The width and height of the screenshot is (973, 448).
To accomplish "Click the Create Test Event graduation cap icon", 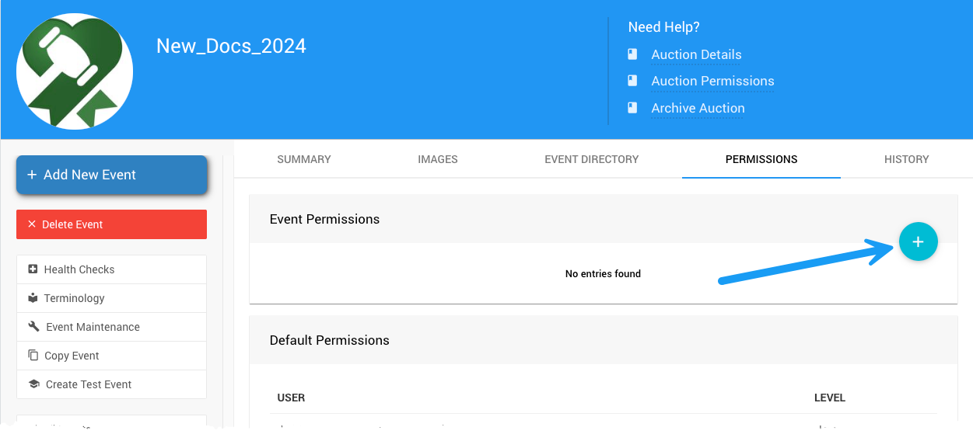I will (x=33, y=384).
